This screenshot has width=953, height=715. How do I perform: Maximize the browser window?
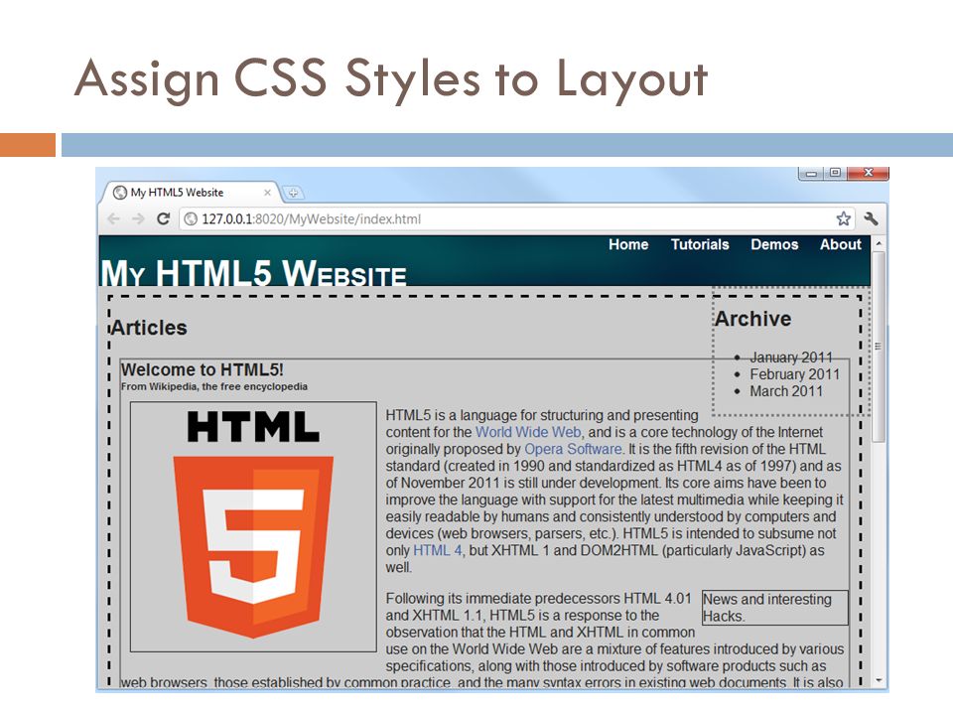pos(835,173)
